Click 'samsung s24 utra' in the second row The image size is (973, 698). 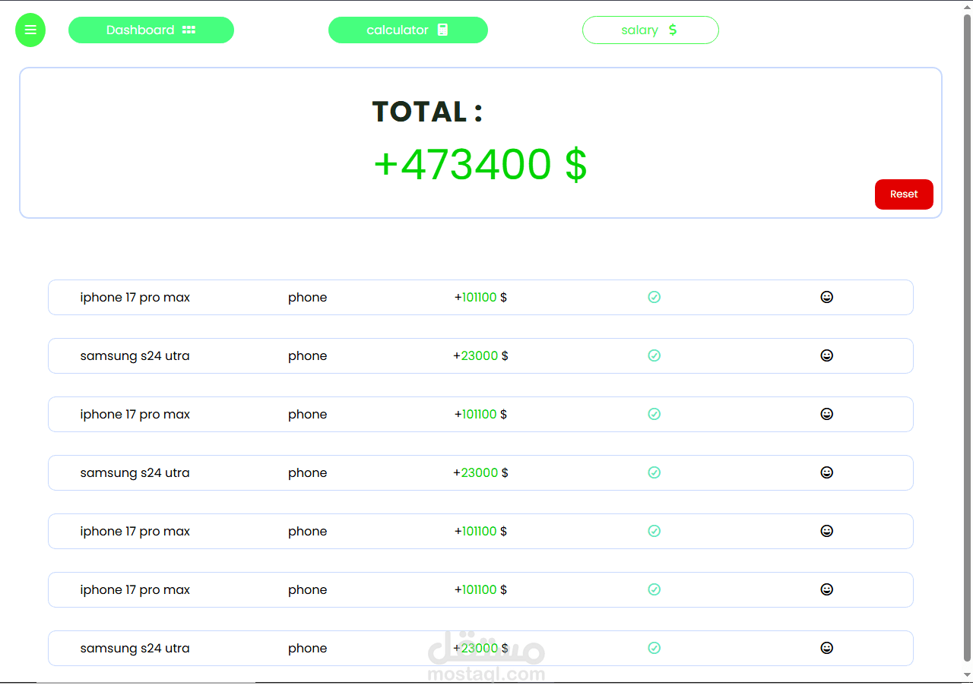coord(135,356)
